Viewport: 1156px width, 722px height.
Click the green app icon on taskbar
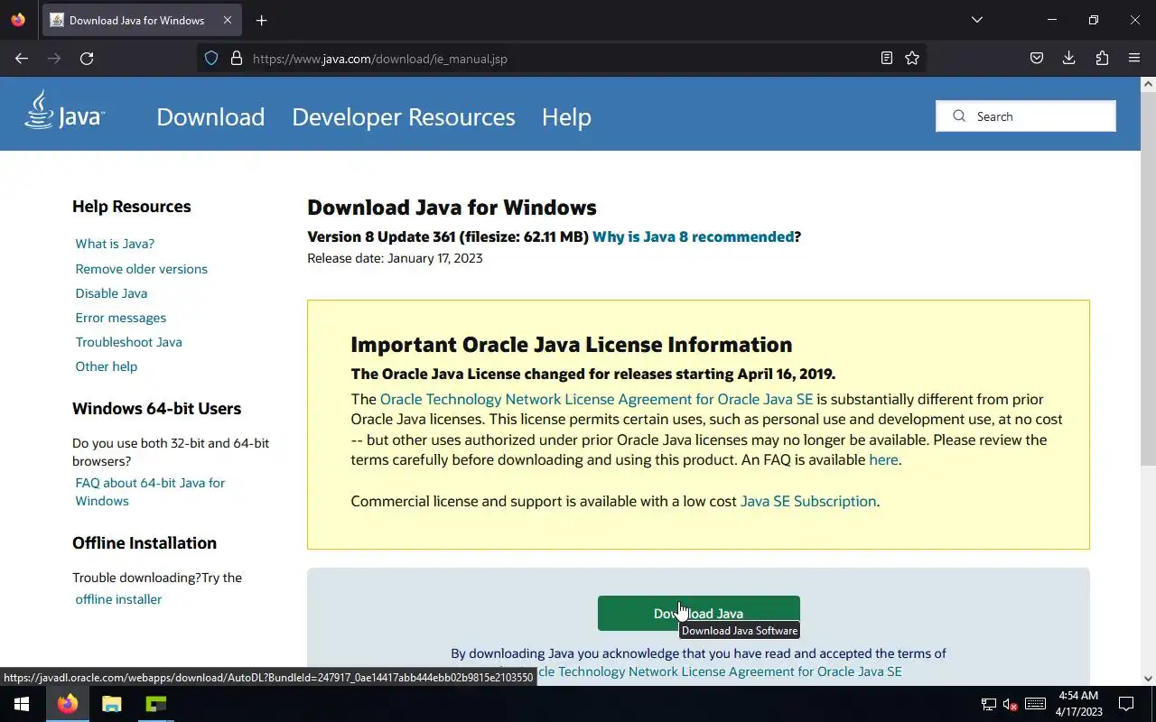click(156, 704)
